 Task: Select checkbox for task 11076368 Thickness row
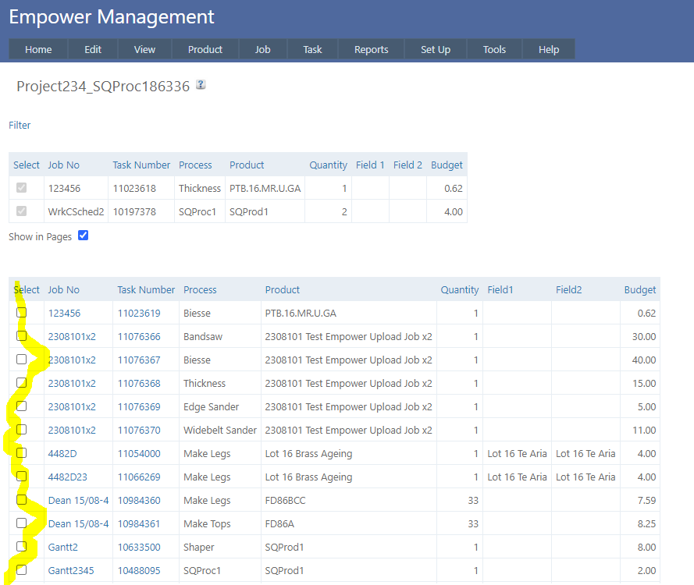click(22, 383)
